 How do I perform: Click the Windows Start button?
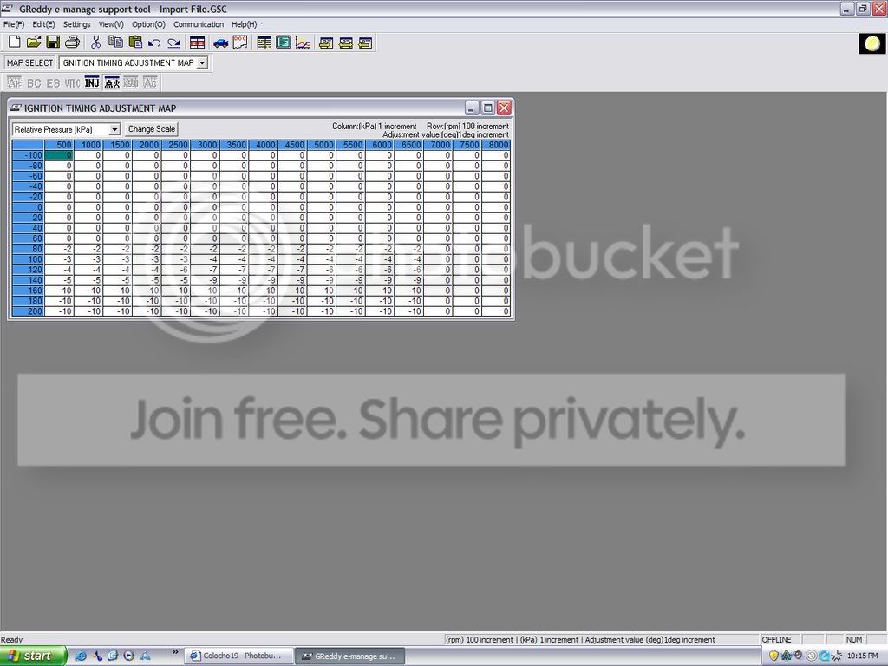point(33,656)
